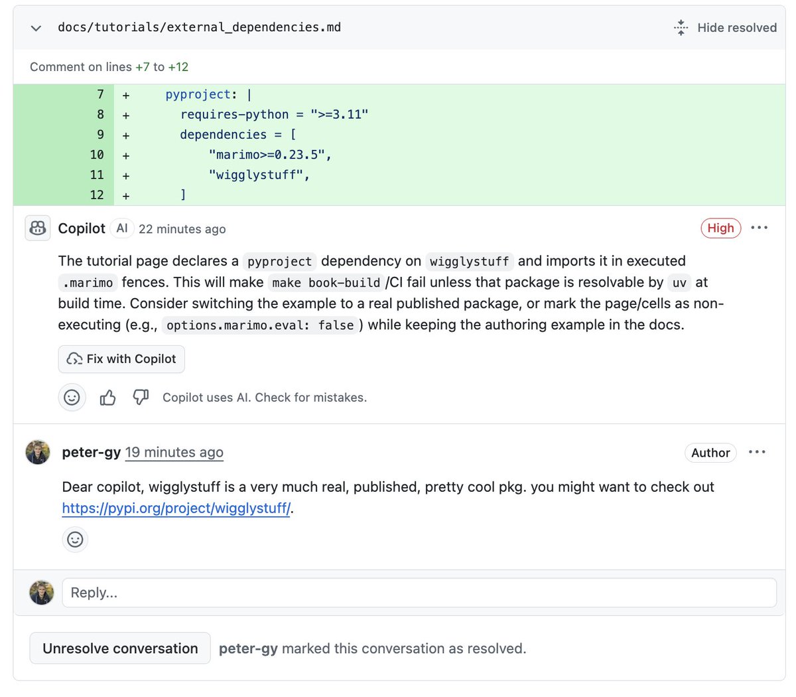The image size is (796, 697).
Task: Click the Fix with Copilot button
Action: click(x=121, y=359)
